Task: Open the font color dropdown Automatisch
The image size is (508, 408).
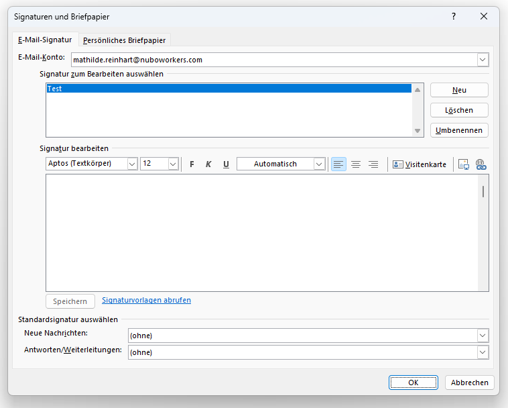Action: [319, 164]
